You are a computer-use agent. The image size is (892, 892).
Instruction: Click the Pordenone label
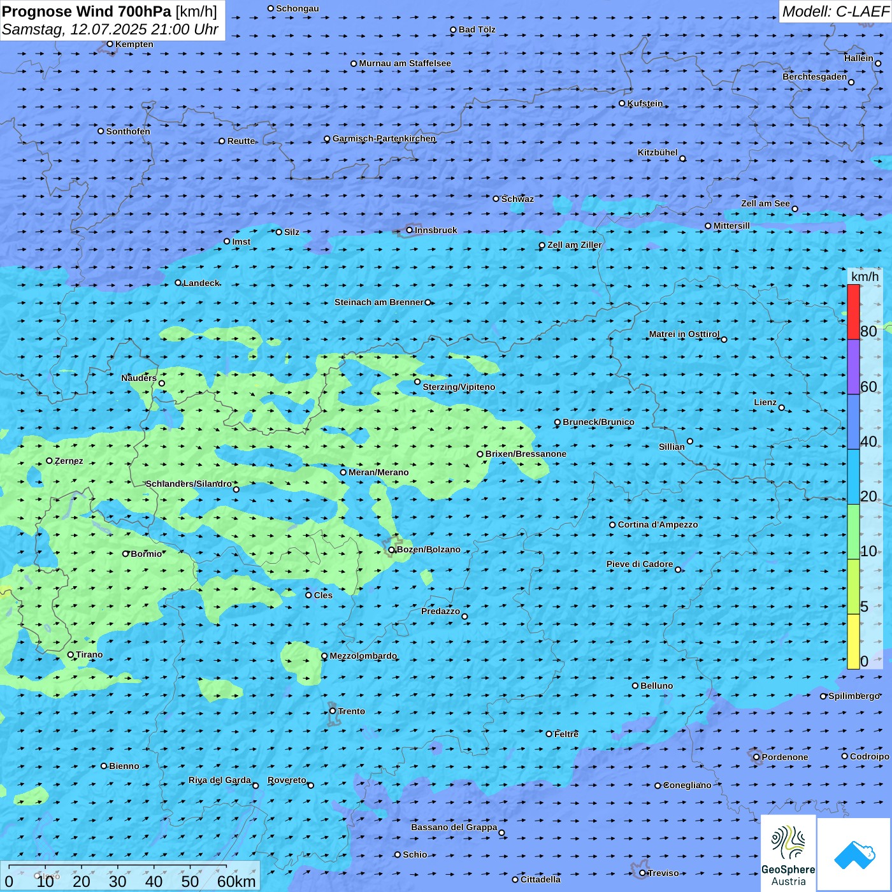coord(785,757)
